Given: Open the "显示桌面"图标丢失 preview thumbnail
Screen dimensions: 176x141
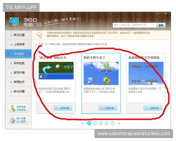Looking at the screenshot, I should point(56,70).
